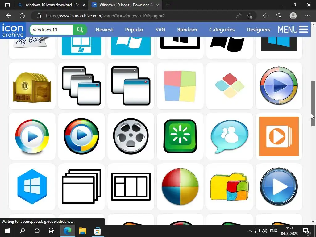Choose the outlined stacked windows icon
Viewport: 316px width, 237px height.
point(81,187)
